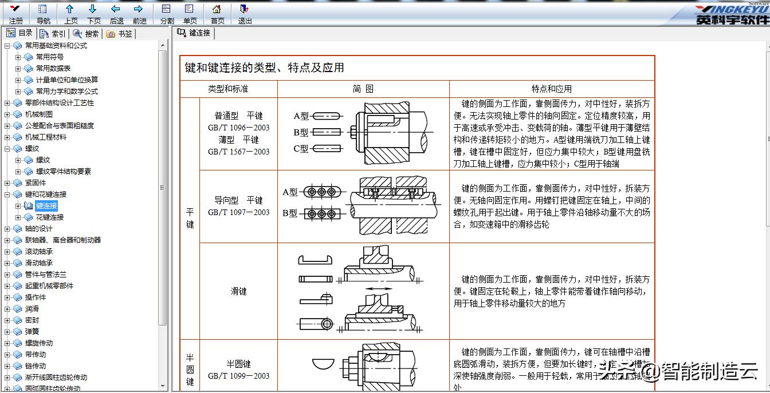Select the 润滑 tree item
This screenshot has width=770, height=393.
coord(32,309)
